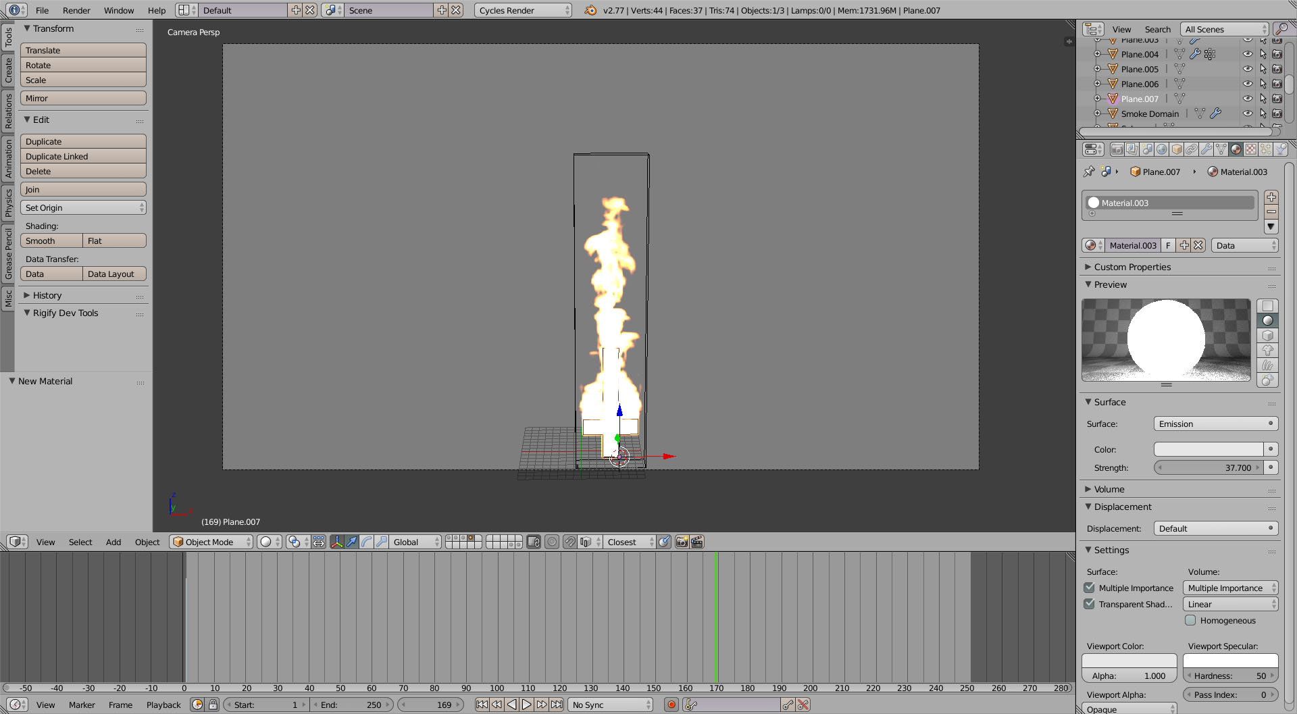The width and height of the screenshot is (1297, 714).
Task: Open the File menu
Action: (42, 10)
